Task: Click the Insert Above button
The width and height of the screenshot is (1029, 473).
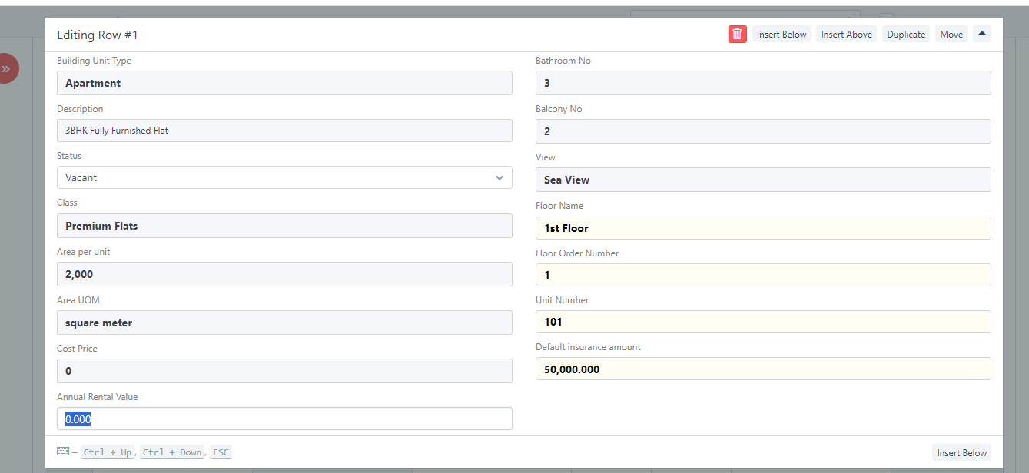Action: [847, 34]
